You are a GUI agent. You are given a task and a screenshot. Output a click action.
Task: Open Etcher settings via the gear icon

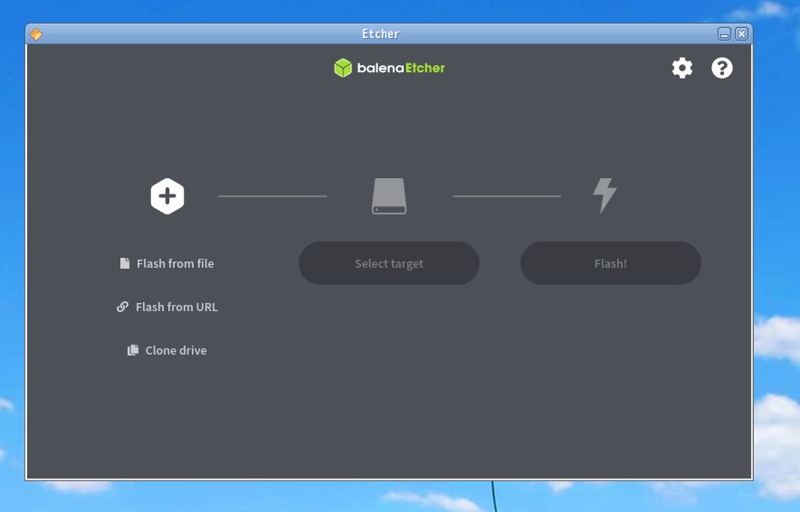pos(681,68)
